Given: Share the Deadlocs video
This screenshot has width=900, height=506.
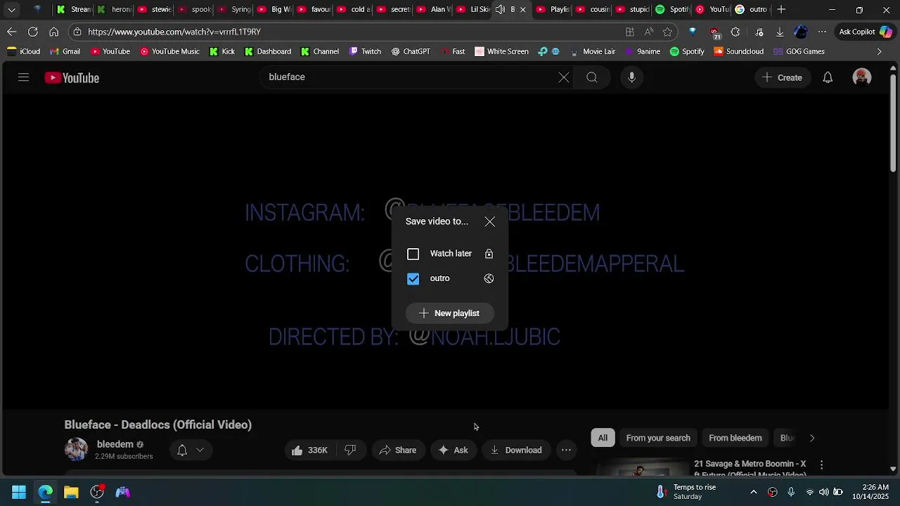Looking at the screenshot, I should (x=397, y=450).
